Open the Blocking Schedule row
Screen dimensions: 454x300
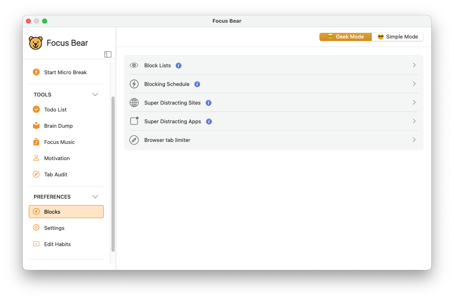coord(274,84)
